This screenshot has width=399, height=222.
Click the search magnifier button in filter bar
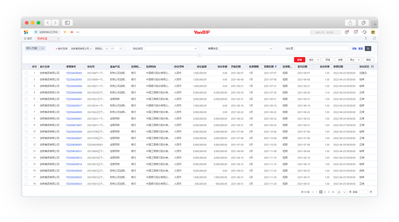pyautogui.click(x=368, y=48)
